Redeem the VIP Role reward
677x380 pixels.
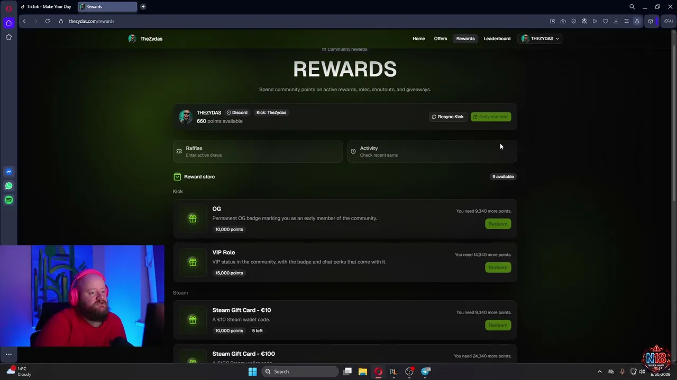498,268
